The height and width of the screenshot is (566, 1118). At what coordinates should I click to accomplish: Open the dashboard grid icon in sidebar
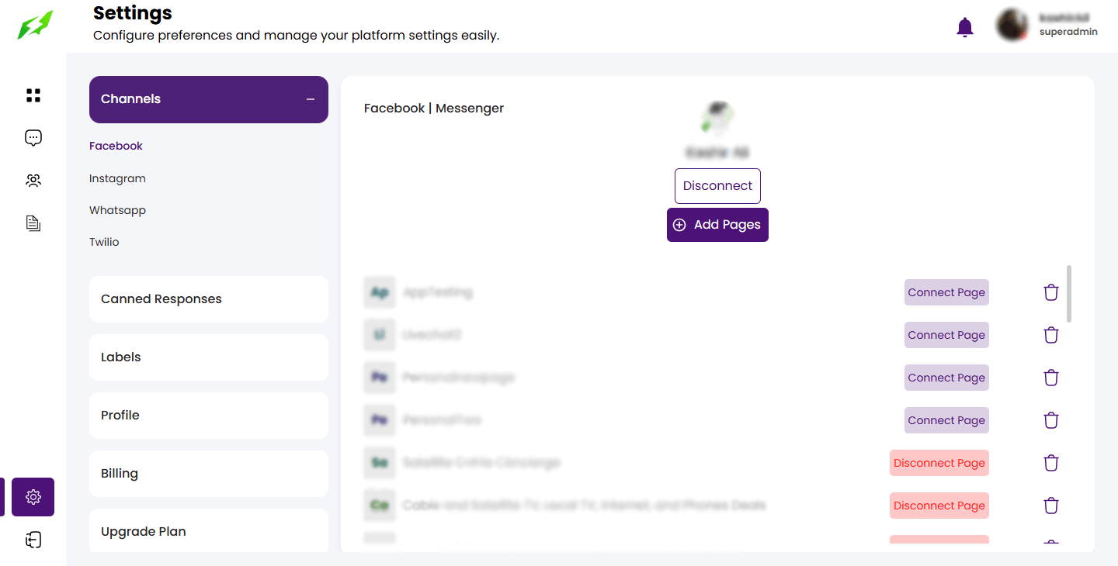33,95
